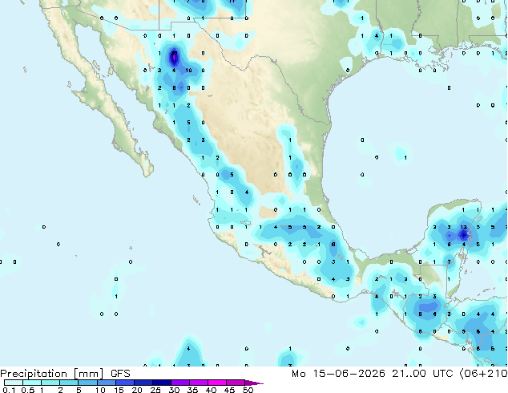Click the "12" precipitation value over Yucatan
This screenshot has width=508, height=393.
(x=463, y=227)
